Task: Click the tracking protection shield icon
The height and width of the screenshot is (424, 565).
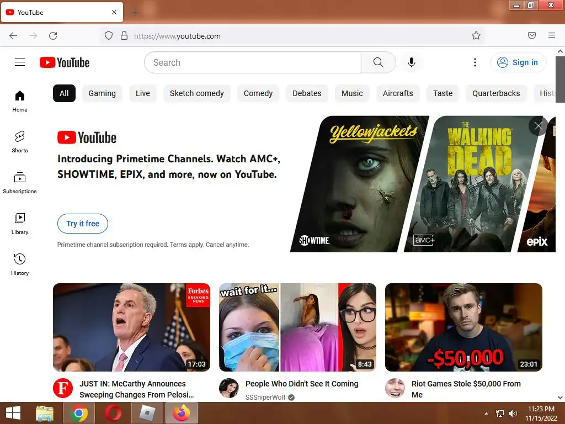Action: point(109,36)
